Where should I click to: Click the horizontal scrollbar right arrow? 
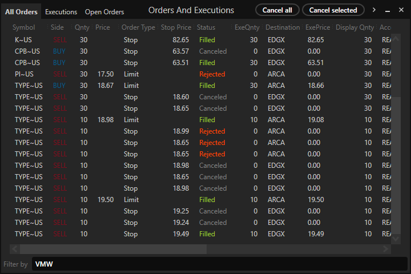pyautogui.click(x=385, y=249)
